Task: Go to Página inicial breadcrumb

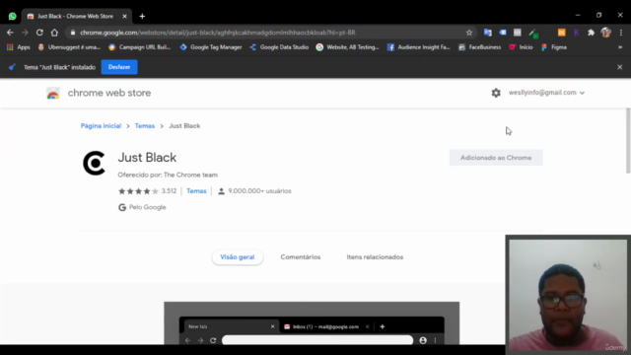Action: (101, 126)
